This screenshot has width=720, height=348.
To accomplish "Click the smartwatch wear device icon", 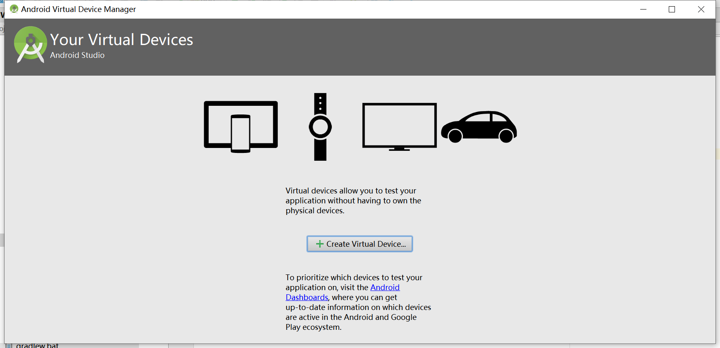I will tap(320, 127).
